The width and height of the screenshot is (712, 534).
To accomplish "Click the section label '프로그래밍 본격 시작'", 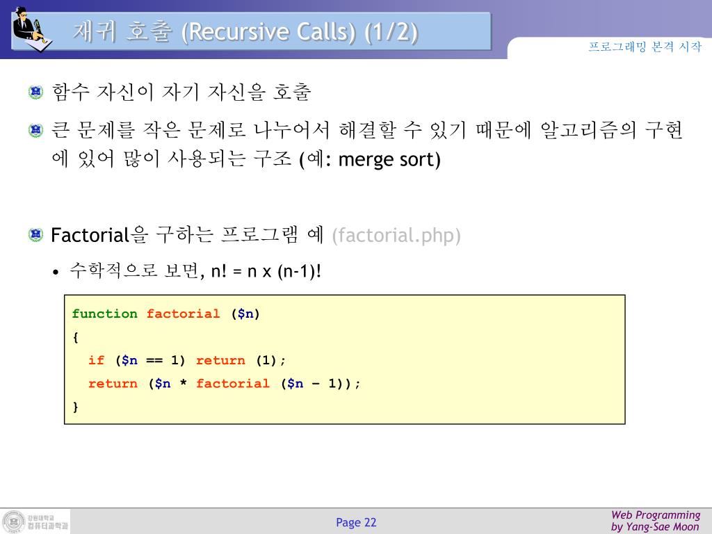I will point(645,47).
